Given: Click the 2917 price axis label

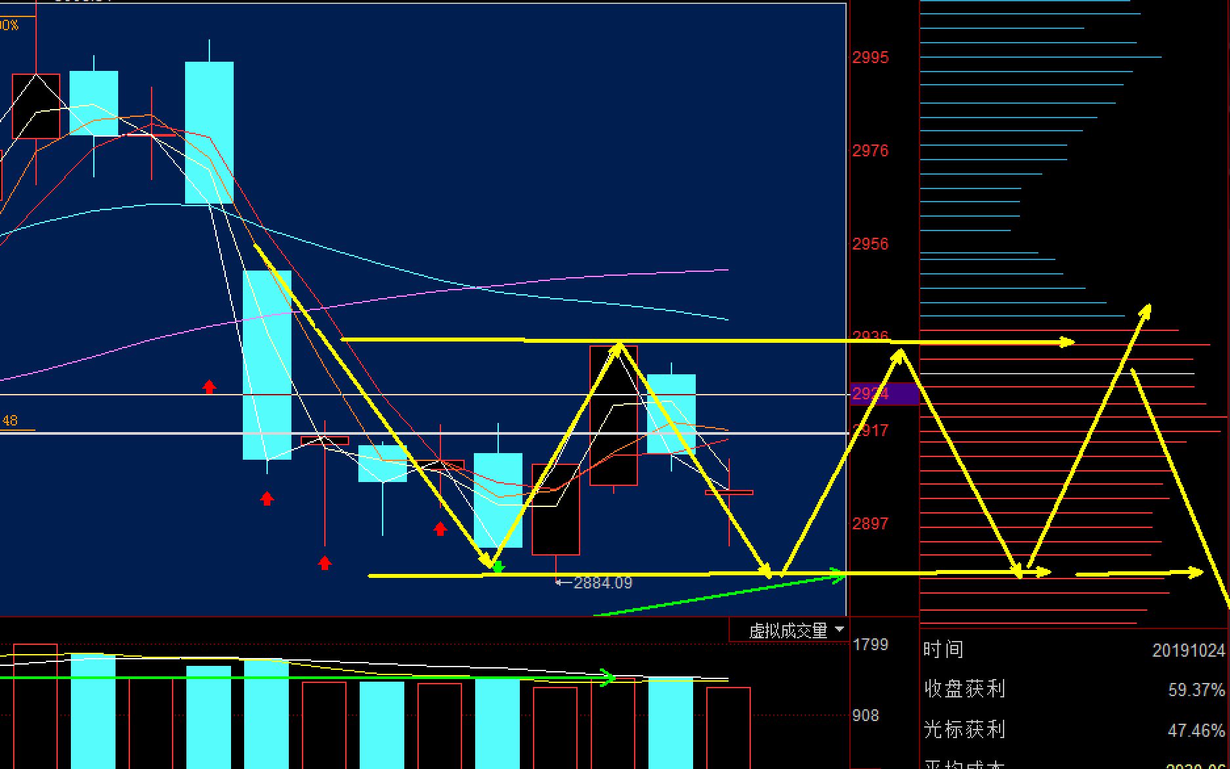Looking at the screenshot, I should [870, 431].
